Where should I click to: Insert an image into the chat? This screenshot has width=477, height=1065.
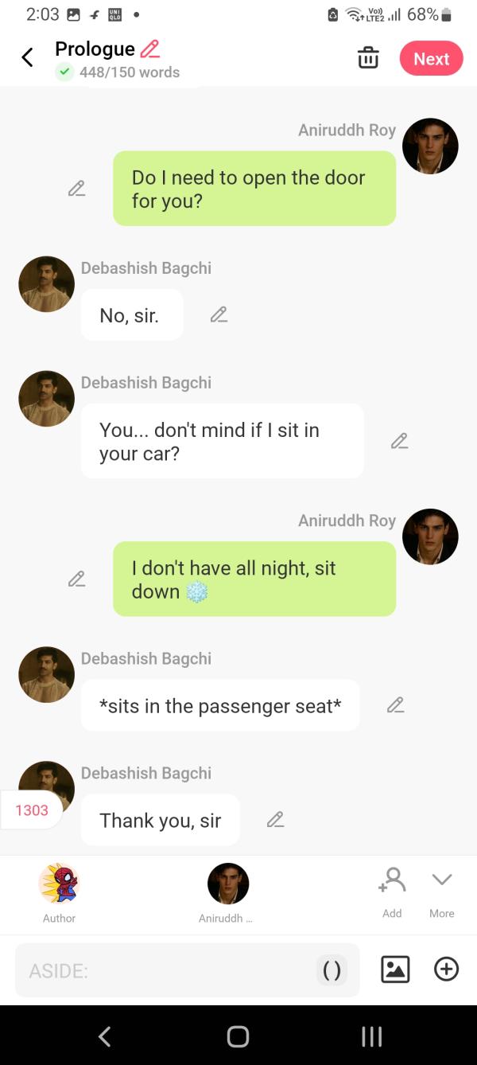point(395,969)
